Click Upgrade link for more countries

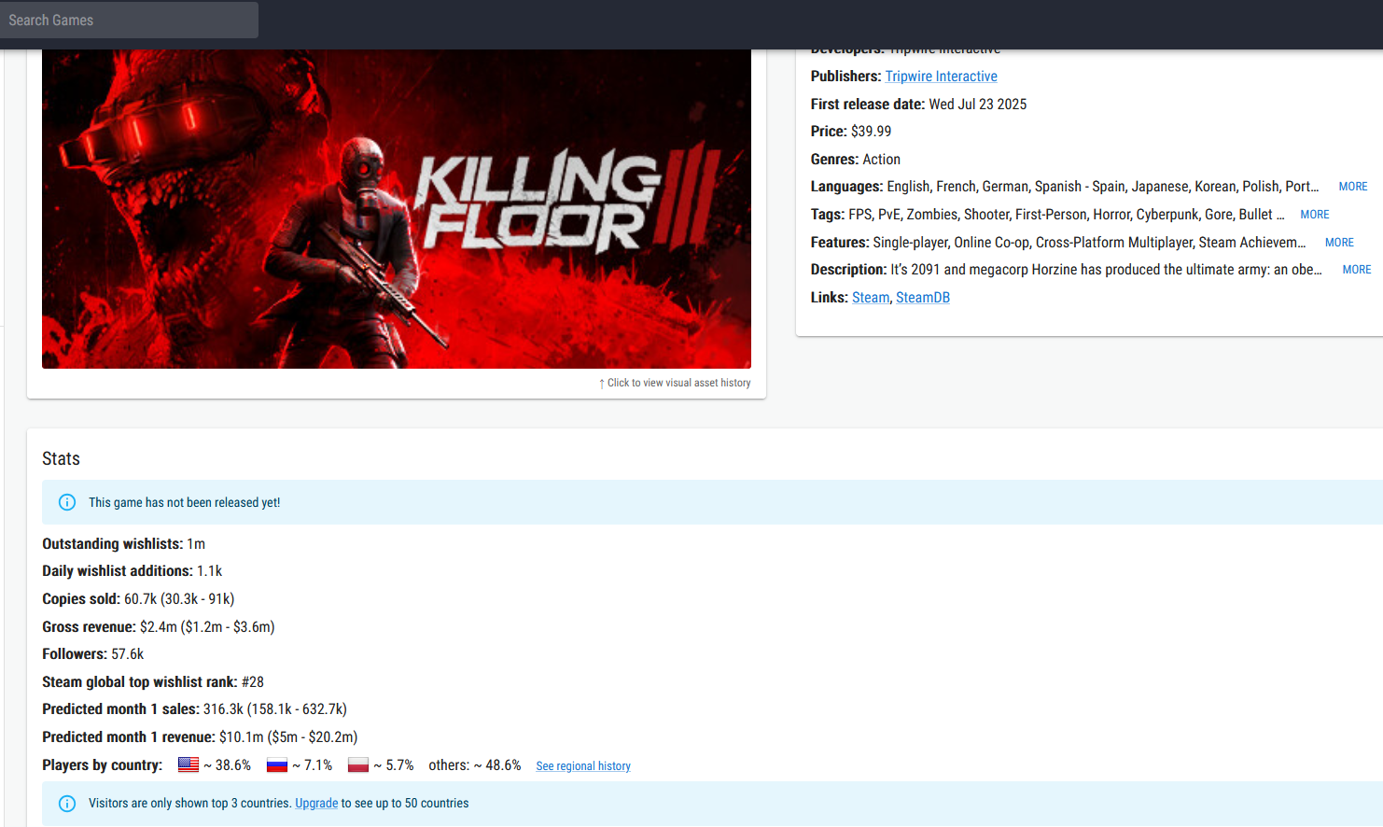(x=316, y=804)
